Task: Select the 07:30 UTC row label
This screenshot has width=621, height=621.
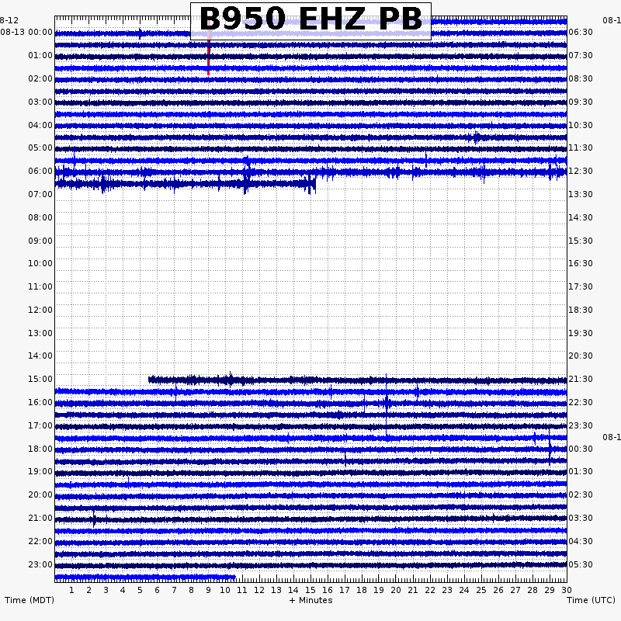Action: pyautogui.click(x=581, y=55)
